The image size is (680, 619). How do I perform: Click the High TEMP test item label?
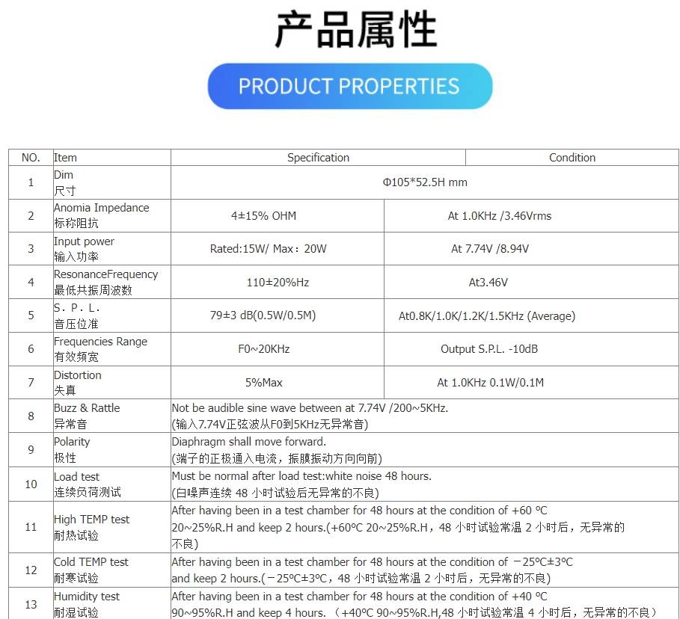91,520
